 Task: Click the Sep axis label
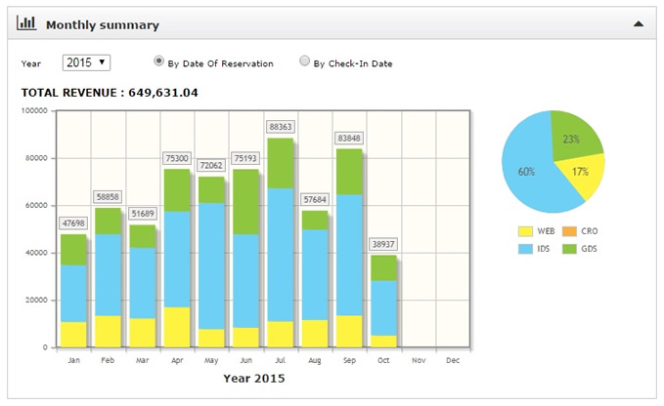(x=349, y=360)
